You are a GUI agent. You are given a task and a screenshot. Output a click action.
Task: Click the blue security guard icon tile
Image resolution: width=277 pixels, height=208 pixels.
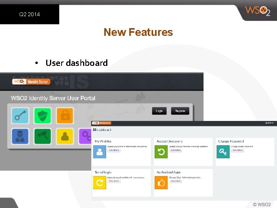(x=20, y=136)
